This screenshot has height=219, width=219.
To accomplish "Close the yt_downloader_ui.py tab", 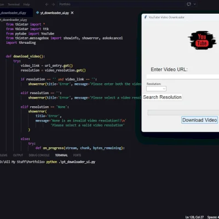I will pyautogui.click(x=72, y=13).
